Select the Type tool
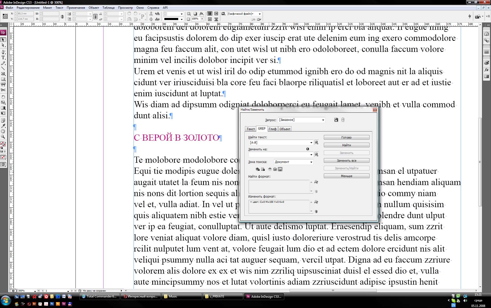Screen dimensions: 491x308 click(x=3, y=57)
